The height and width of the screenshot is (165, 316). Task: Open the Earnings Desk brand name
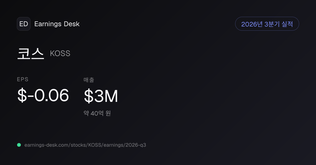[x=57, y=24]
